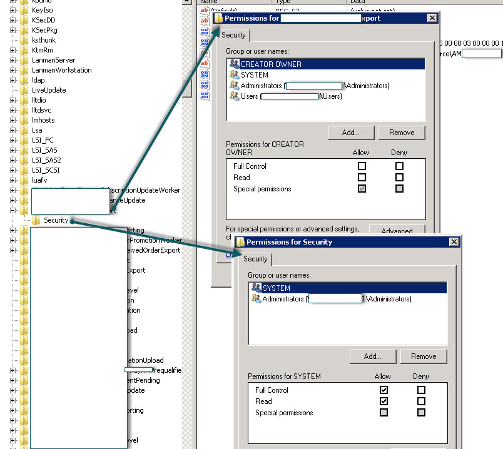The image size is (503, 449).
Task: Expand the LanmanServer key node
Action: tap(13, 60)
